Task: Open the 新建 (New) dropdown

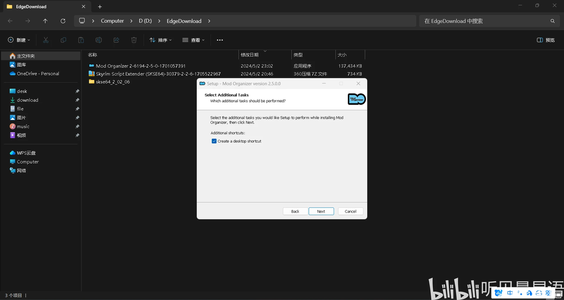Action: [x=19, y=40]
